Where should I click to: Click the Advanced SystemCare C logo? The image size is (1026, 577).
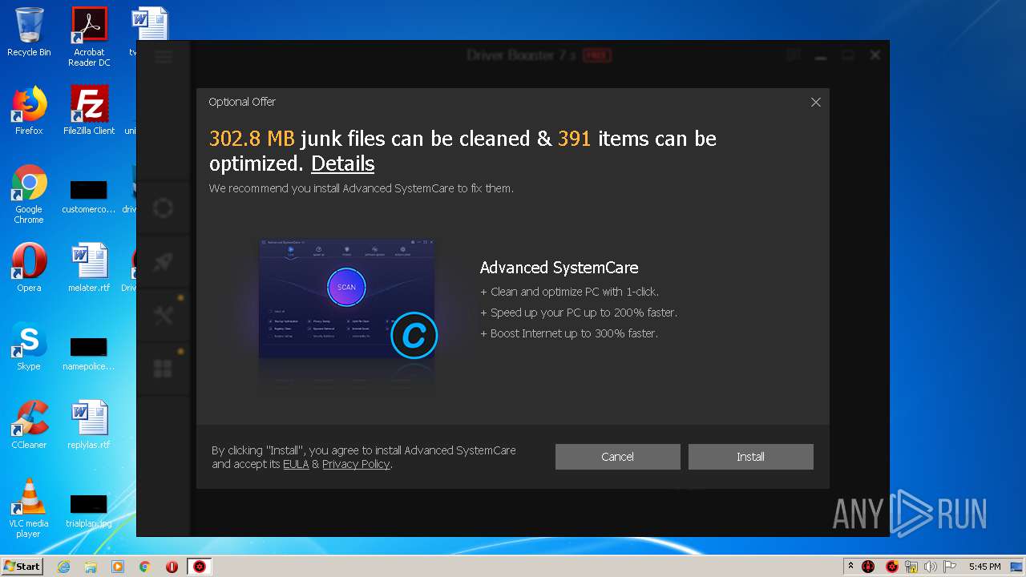414,335
